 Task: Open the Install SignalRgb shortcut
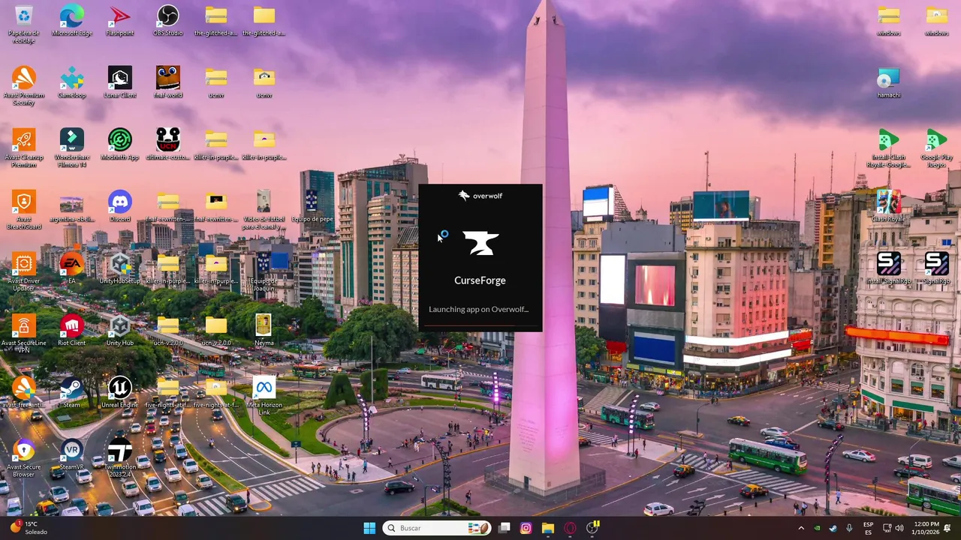(888, 268)
